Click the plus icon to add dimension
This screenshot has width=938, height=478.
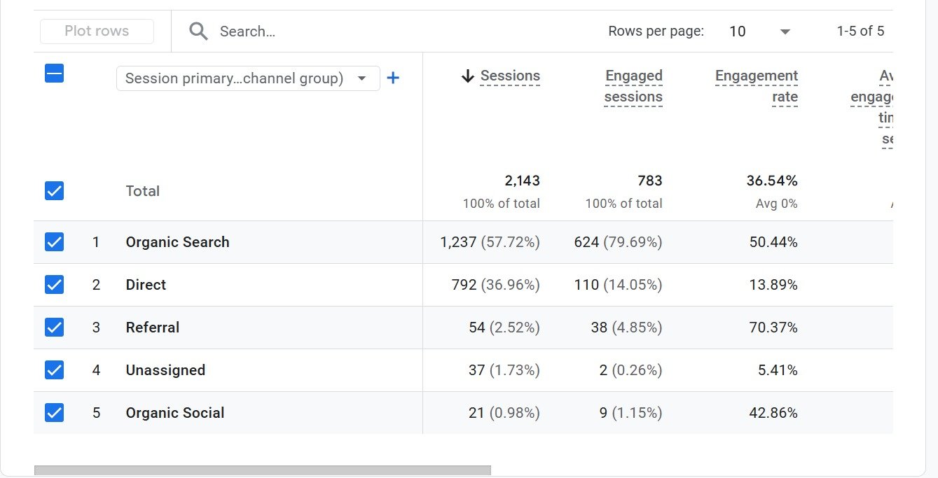(x=393, y=78)
